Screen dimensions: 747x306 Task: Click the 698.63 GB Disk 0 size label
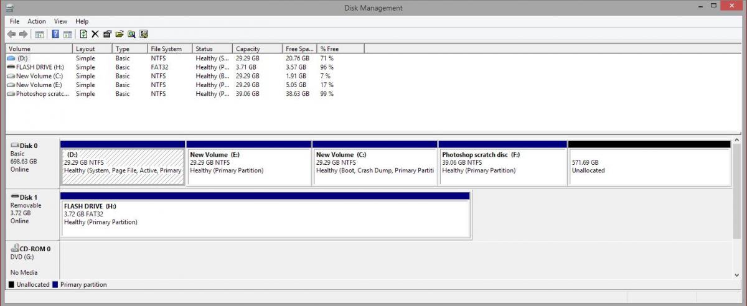pyautogui.click(x=24, y=161)
